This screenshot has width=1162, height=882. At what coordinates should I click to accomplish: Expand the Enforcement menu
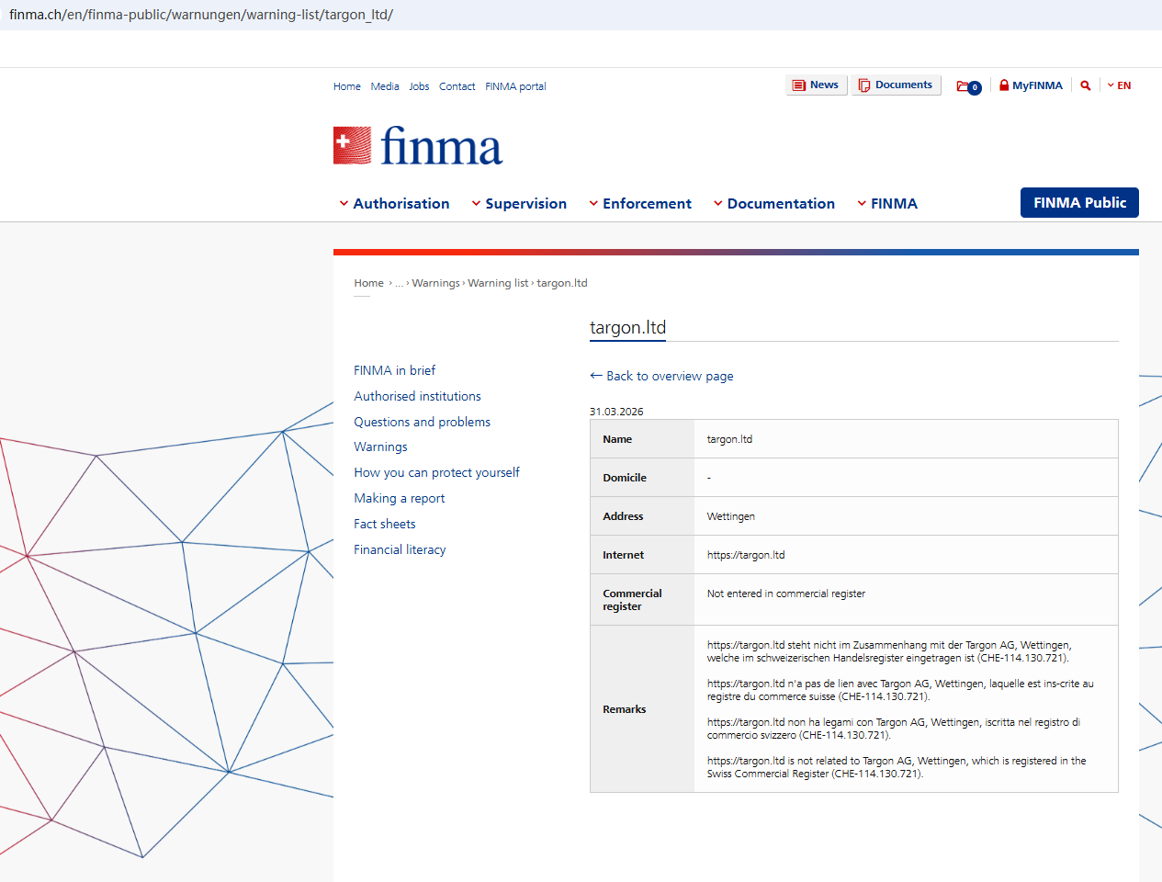pos(640,204)
